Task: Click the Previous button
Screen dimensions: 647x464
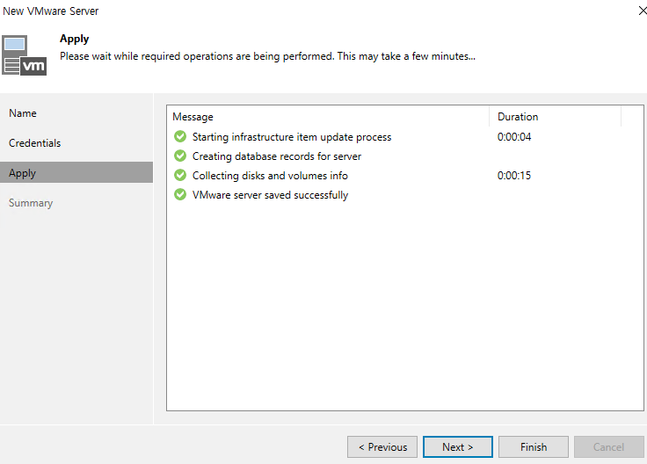Action: [382, 447]
